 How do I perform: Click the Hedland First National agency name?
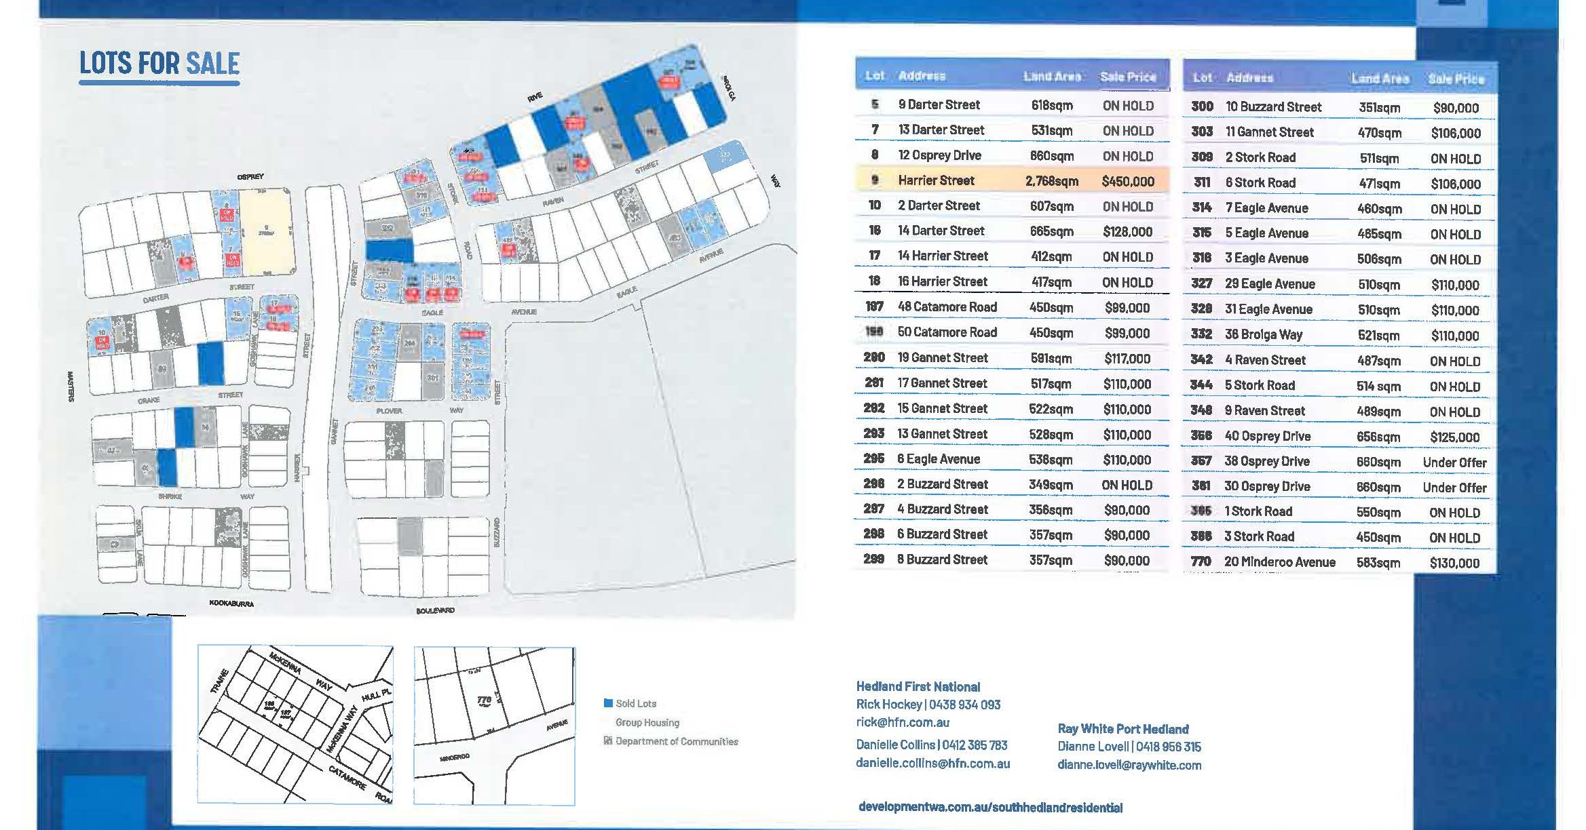[918, 686]
